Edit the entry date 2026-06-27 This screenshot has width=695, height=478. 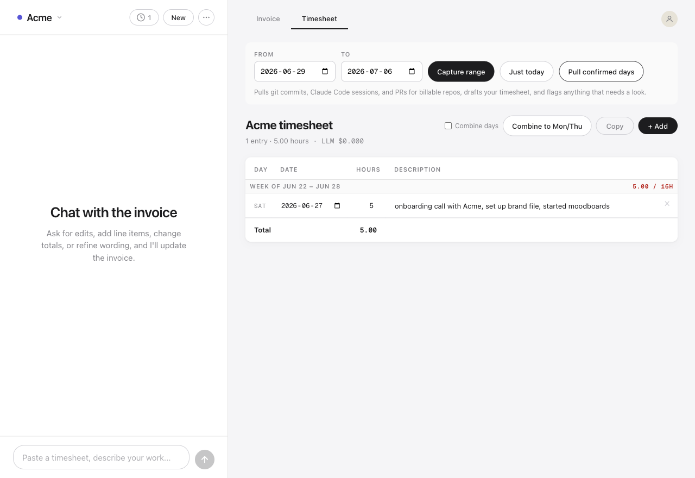(311, 206)
